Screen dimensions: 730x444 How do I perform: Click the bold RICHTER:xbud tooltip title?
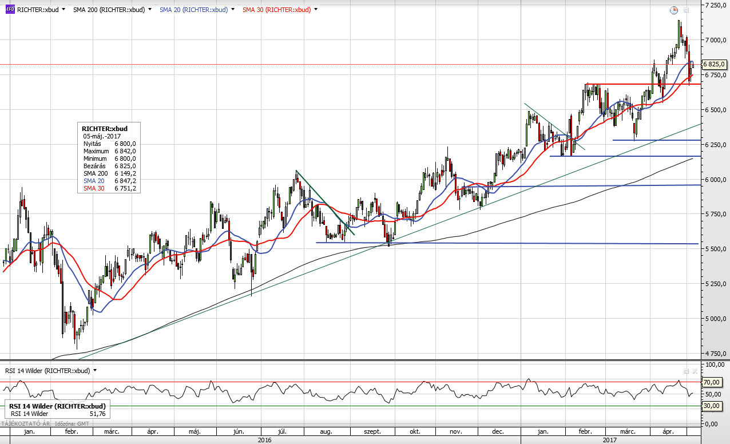tap(105, 129)
